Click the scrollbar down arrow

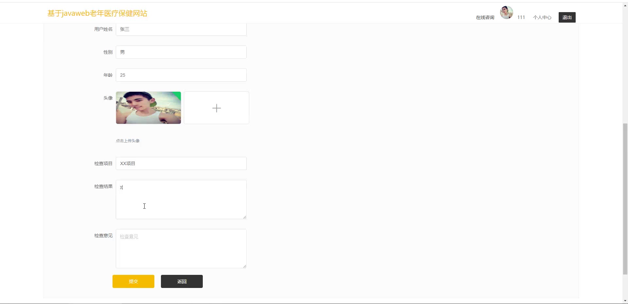click(625, 301)
